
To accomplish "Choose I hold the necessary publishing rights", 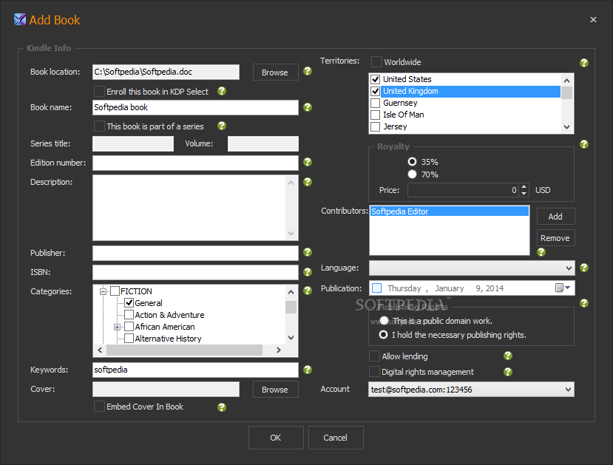I will click(x=384, y=334).
